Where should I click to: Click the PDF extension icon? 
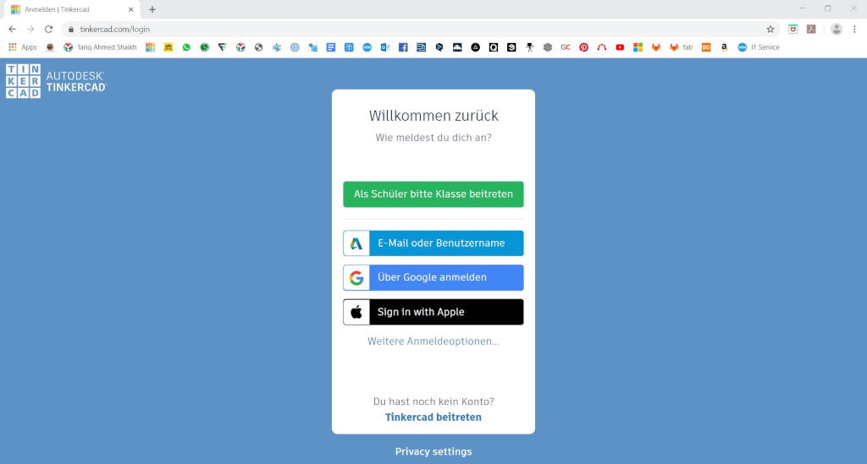(811, 30)
